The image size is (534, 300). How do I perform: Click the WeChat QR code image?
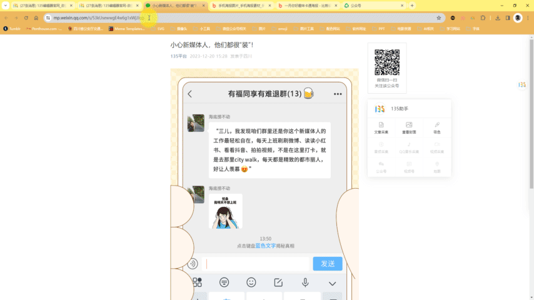click(x=387, y=62)
